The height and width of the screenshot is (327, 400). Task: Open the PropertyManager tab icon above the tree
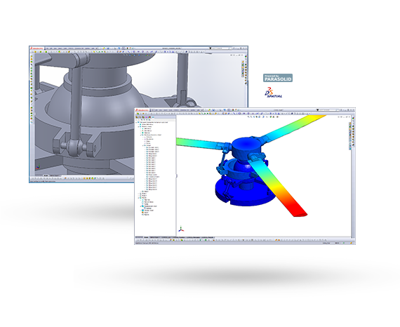point(140,117)
